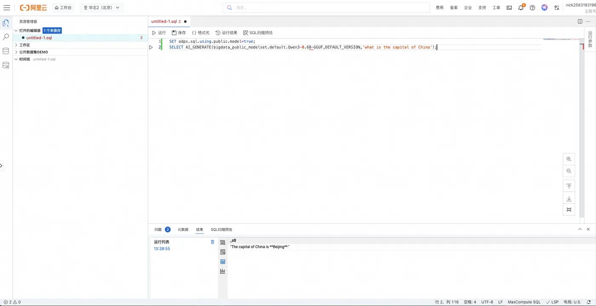This screenshot has width=596, height=306.
Task: Launch the AI assistant icon
Action: 544,8
